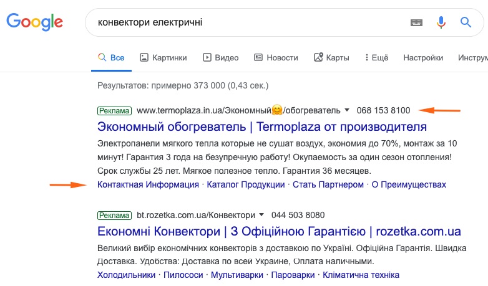
Task: Click 'Реклама' badge on Termoplaza ad
Action: (x=114, y=111)
